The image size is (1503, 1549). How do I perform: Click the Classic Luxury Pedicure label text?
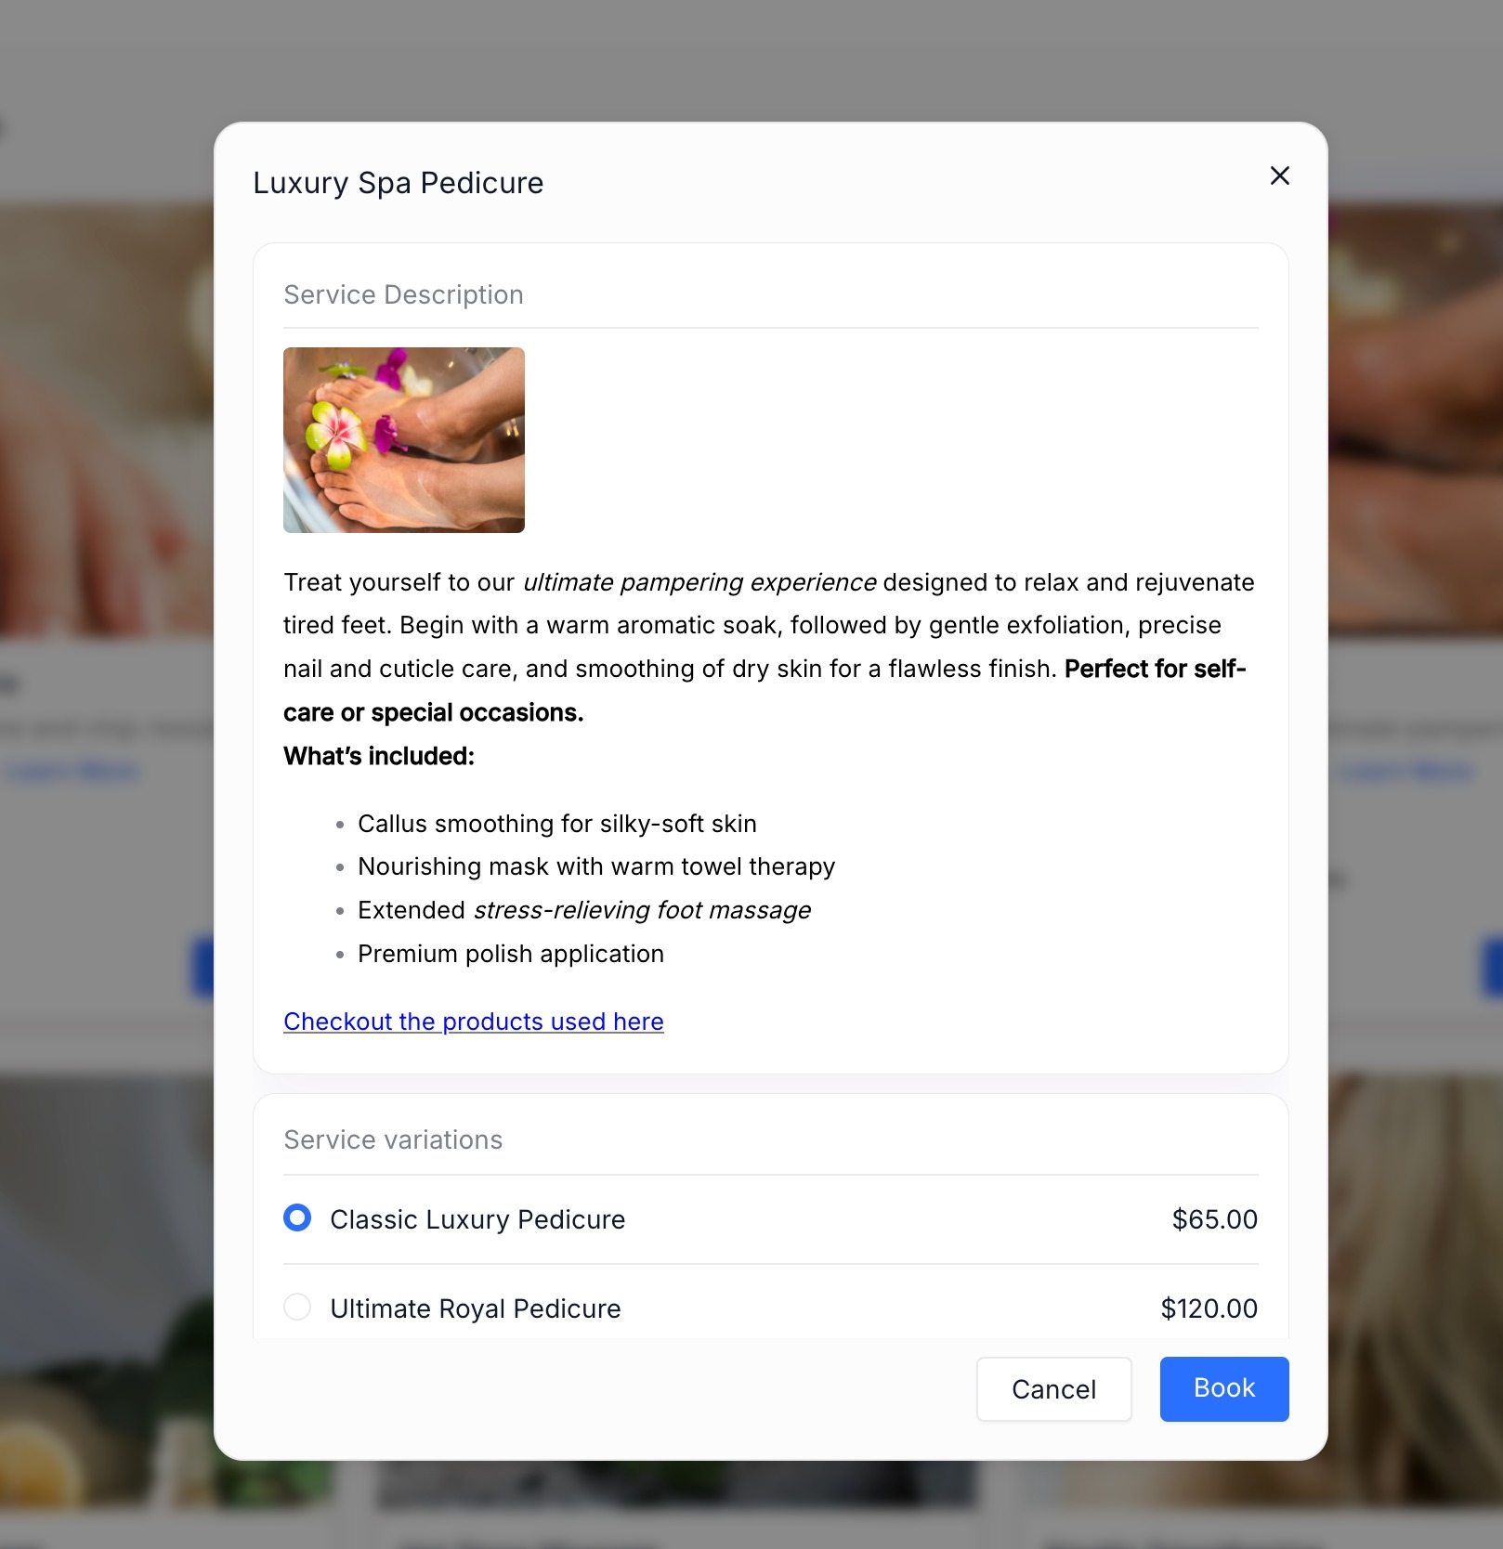(x=477, y=1219)
